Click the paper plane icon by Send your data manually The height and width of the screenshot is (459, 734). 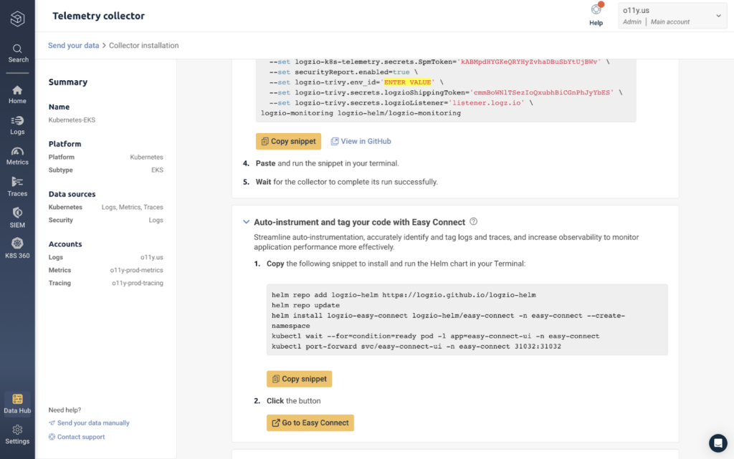tap(52, 423)
